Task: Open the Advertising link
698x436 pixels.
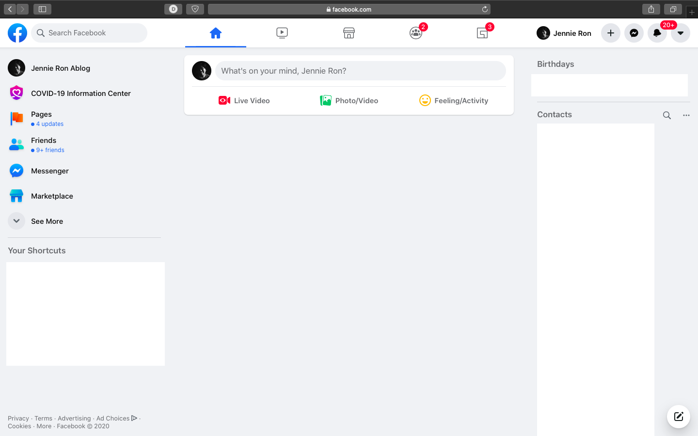Action: click(x=74, y=419)
